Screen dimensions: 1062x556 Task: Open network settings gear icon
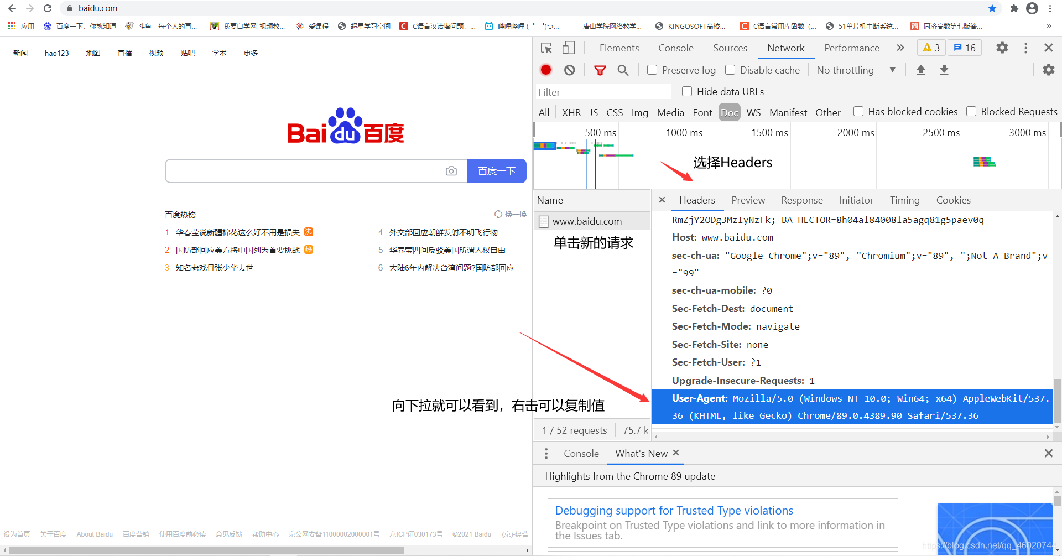[1048, 70]
